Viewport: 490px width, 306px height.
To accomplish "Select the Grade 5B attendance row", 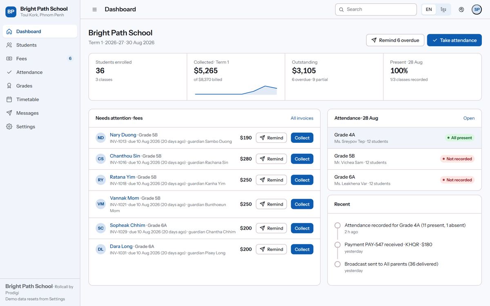I will [405, 159].
